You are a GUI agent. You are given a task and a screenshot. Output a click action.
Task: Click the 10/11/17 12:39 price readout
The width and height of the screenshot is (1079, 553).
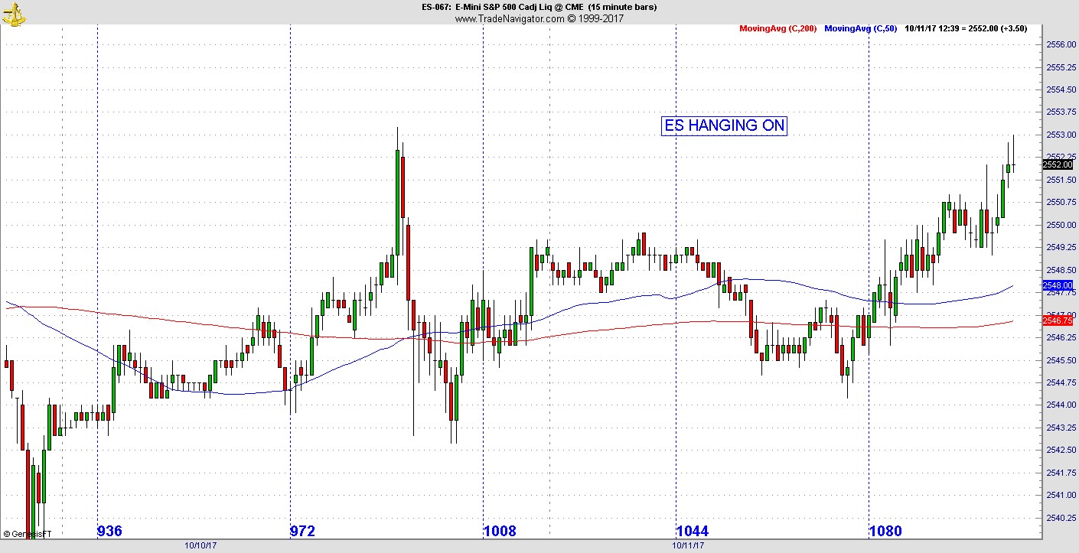(x=965, y=29)
